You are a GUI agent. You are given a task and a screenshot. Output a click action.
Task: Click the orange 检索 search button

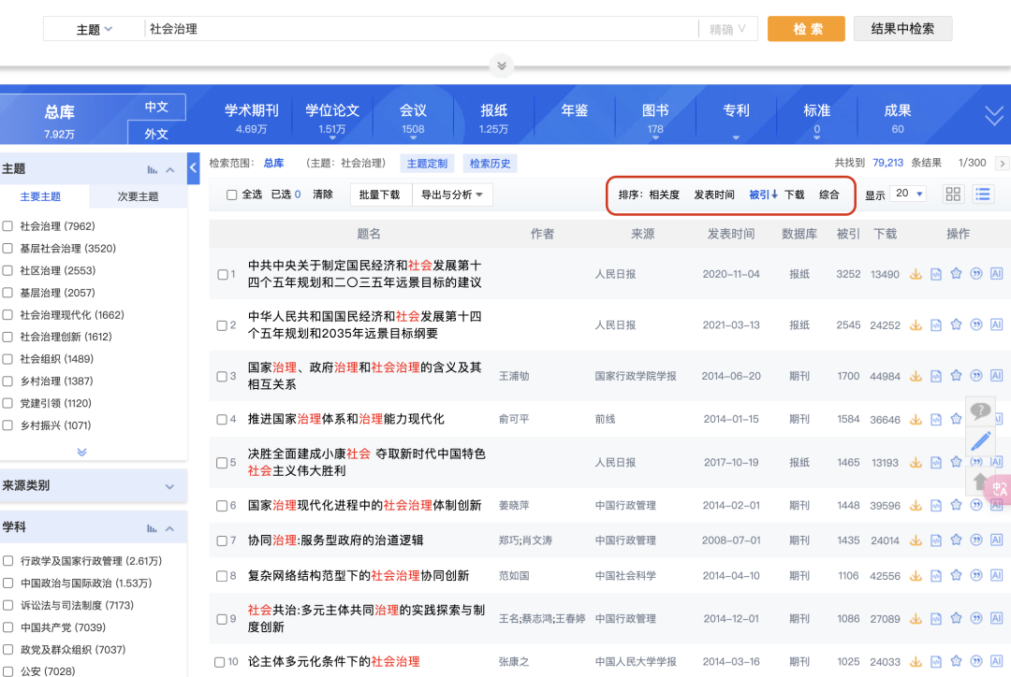point(806,29)
